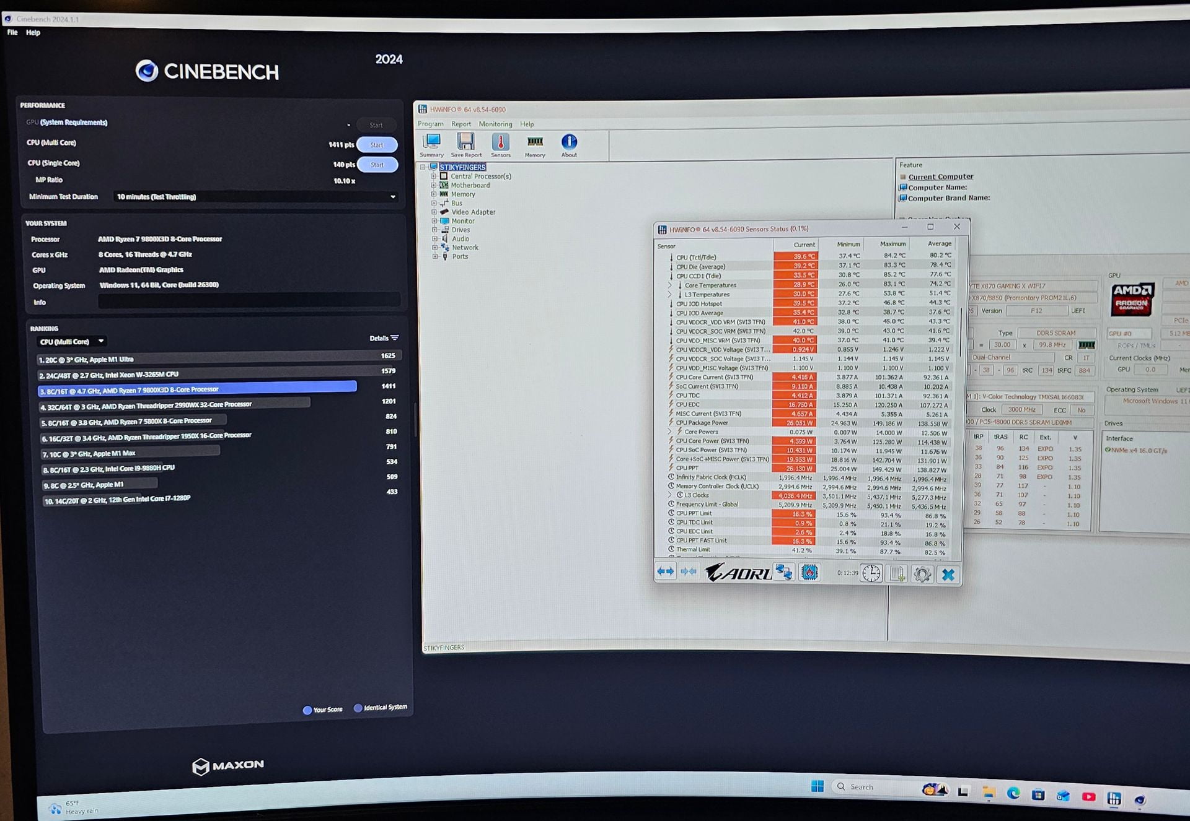Reset the sensor clock timer icon
1190x821 pixels.
click(871, 574)
